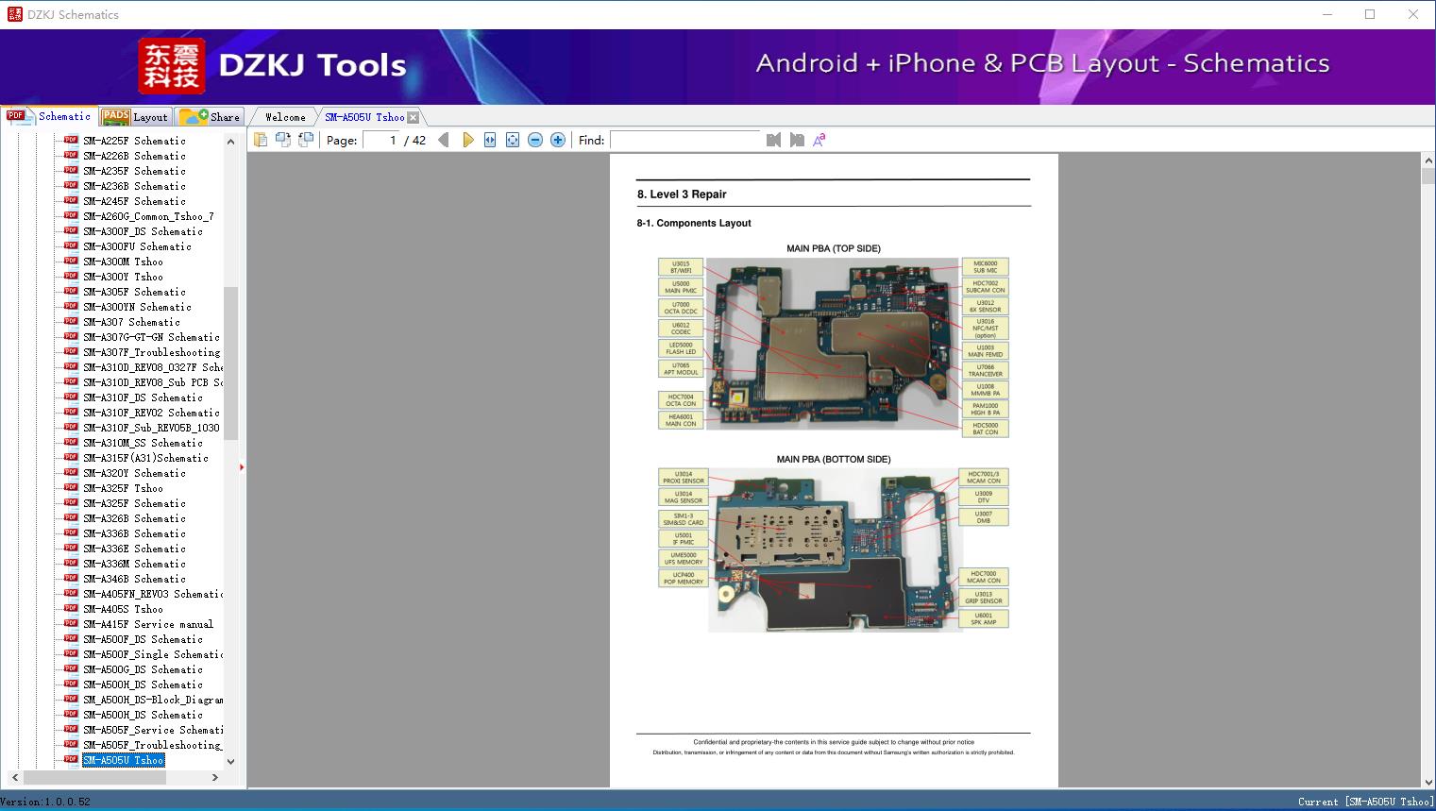This screenshot has width=1436, height=811.
Task: Select SM-A320Y Schematic
Action: coord(134,473)
